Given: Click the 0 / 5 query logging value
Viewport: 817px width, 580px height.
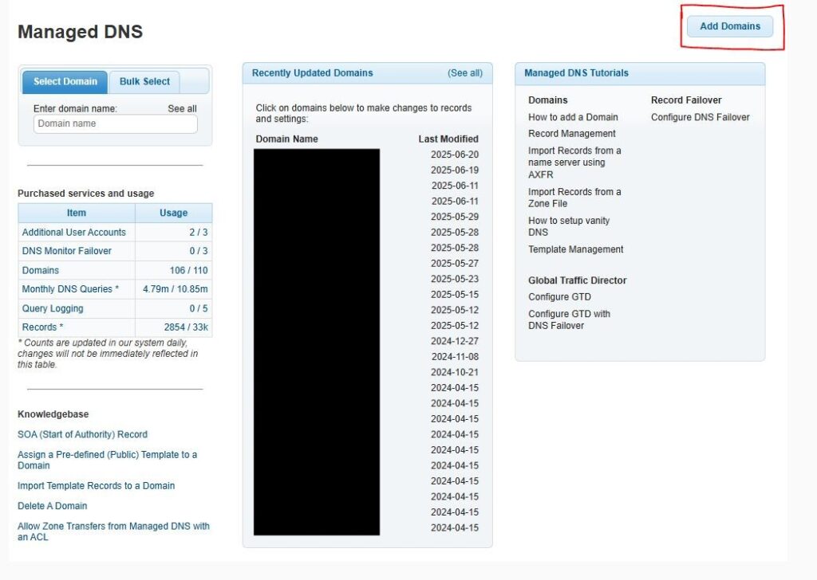Looking at the screenshot, I should tap(198, 308).
